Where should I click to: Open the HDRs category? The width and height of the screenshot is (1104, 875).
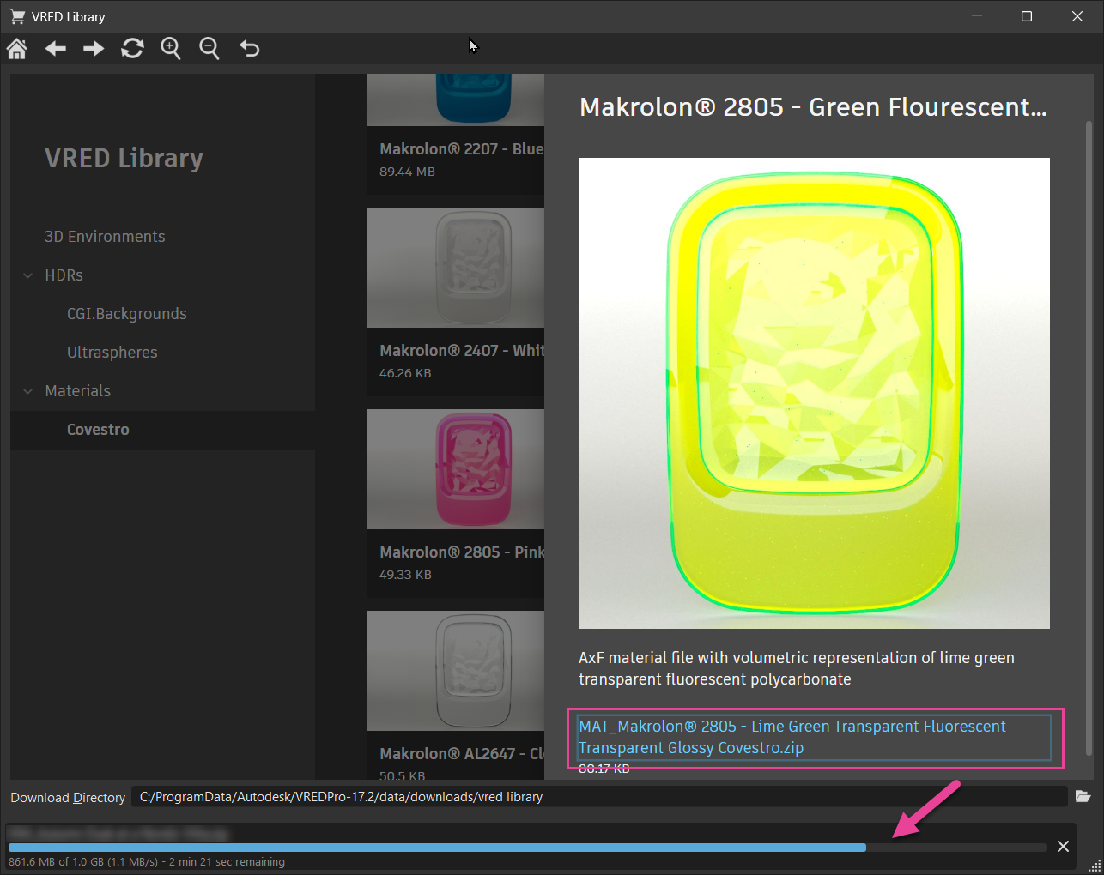[x=64, y=275]
